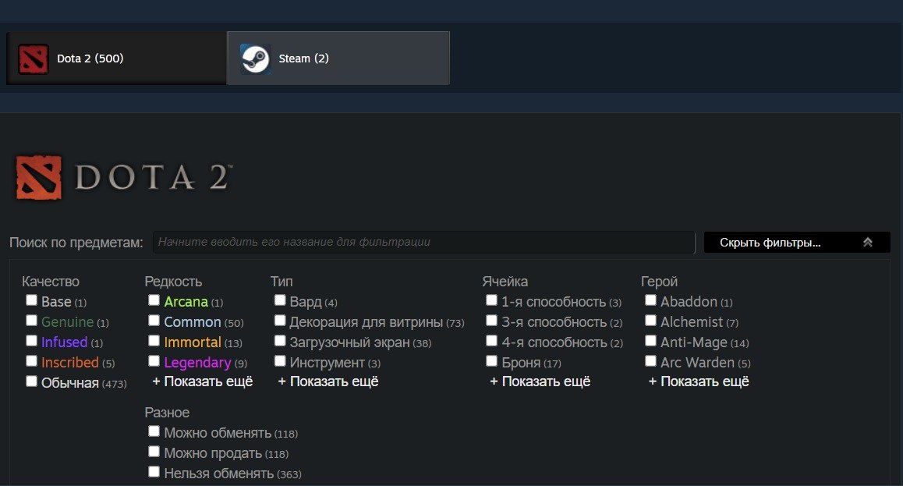This screenshot has height=486, width=903.
Task: Enable the Anti-Mage hero filter
Action: click(x=650, y=340)
